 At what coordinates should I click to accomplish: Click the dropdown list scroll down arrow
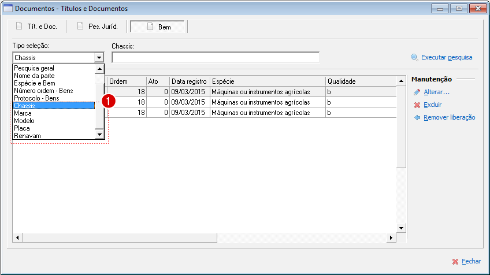point(99,134)
